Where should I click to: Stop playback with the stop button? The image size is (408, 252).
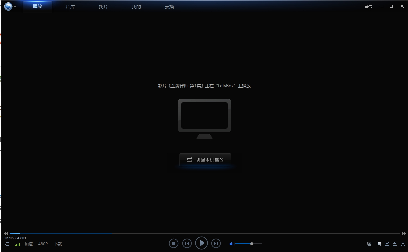(x=173, y=243)
